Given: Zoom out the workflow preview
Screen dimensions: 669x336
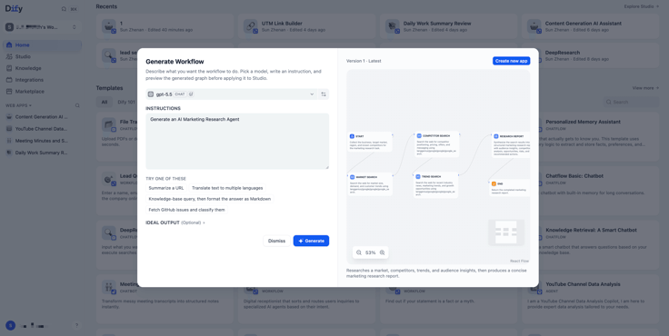Looking at the screenshot, I should (x=359, y=252).
